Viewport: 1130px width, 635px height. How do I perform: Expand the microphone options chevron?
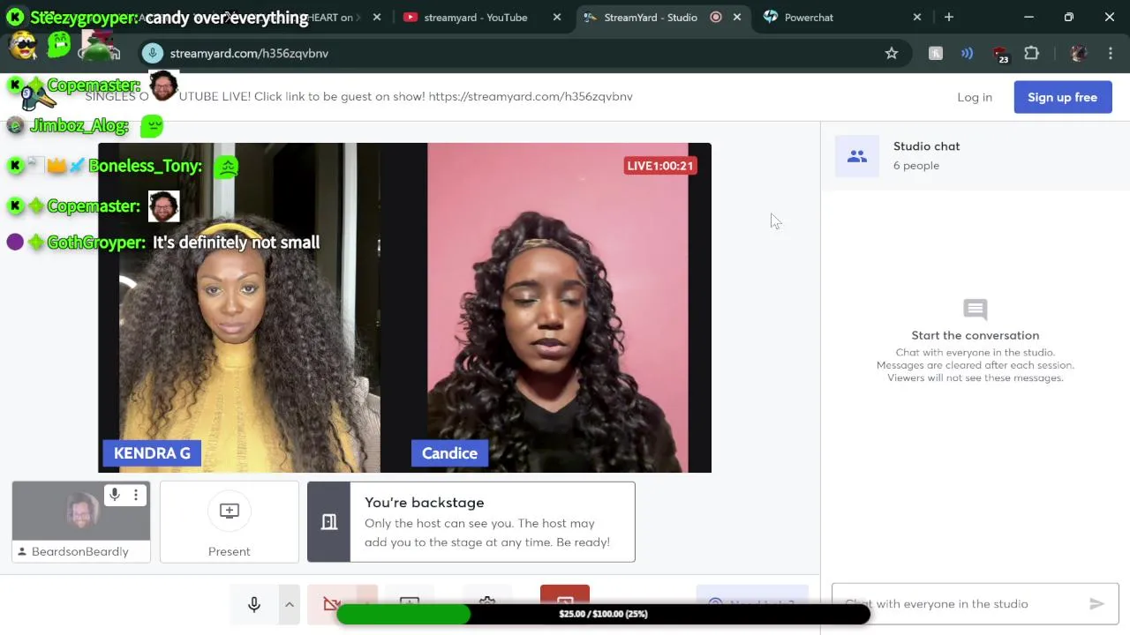[x=289, y=604]
